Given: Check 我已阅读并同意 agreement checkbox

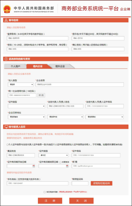Looking at the screenshot, I should (45, 192).
